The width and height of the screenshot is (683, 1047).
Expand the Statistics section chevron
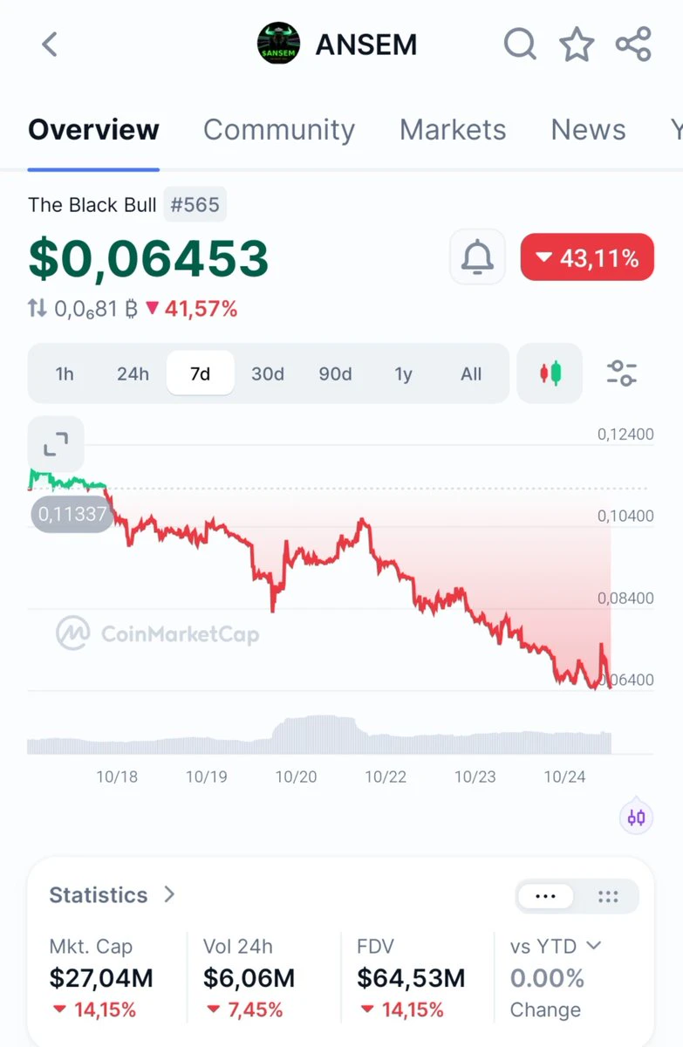[169, 894]
